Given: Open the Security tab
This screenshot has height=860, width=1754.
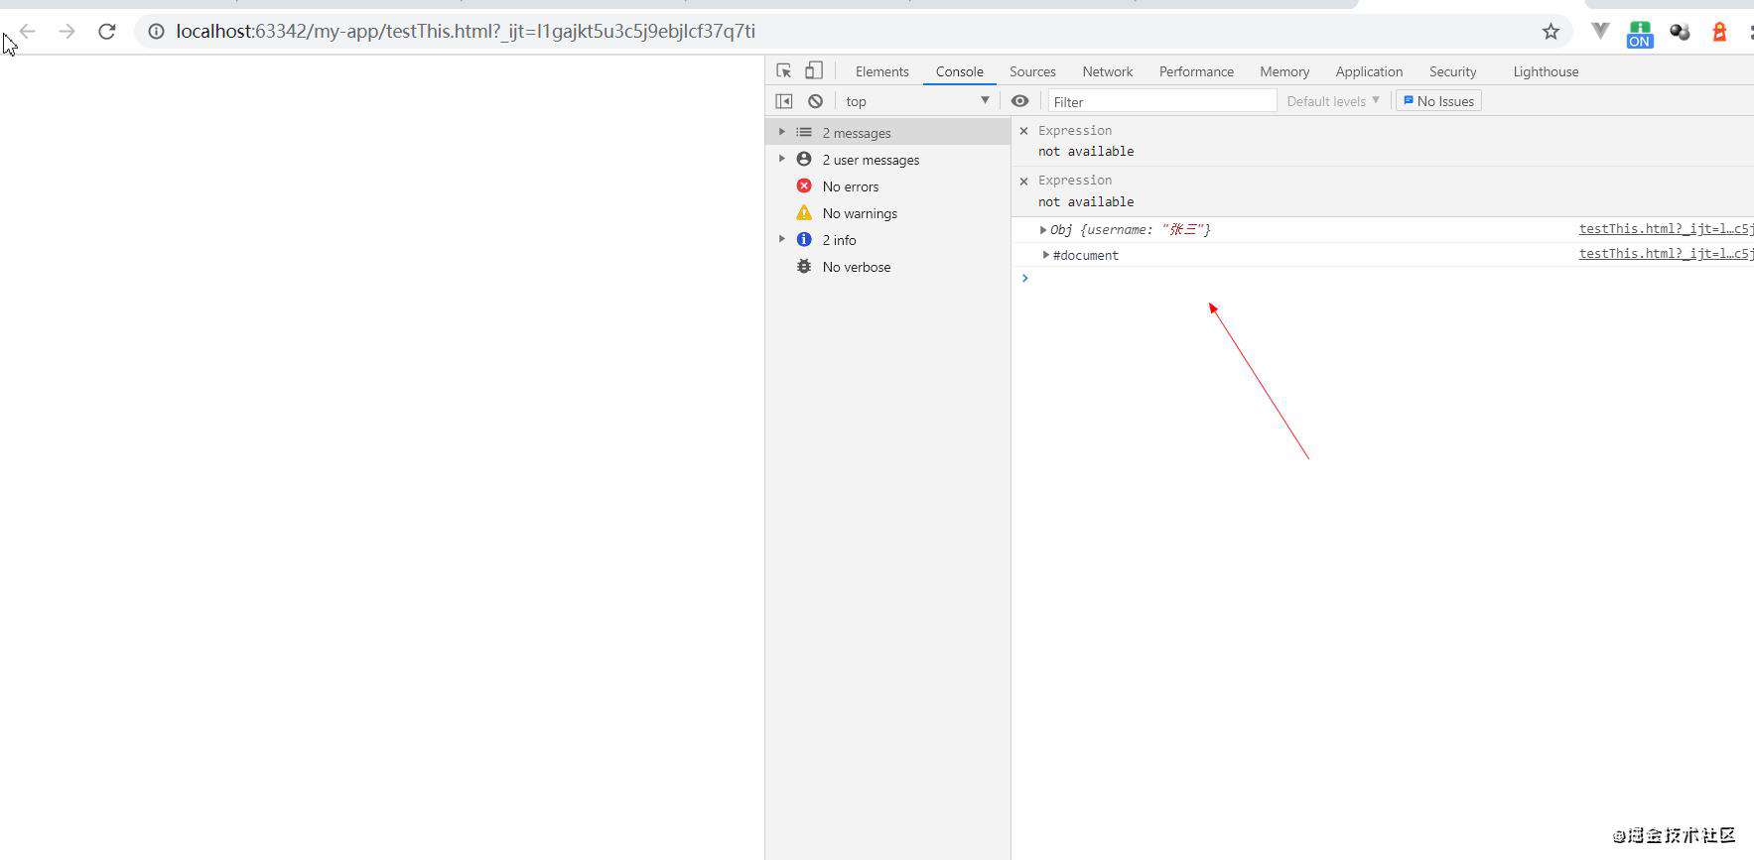Looking at the screenshot, I should click(1452, 71).
